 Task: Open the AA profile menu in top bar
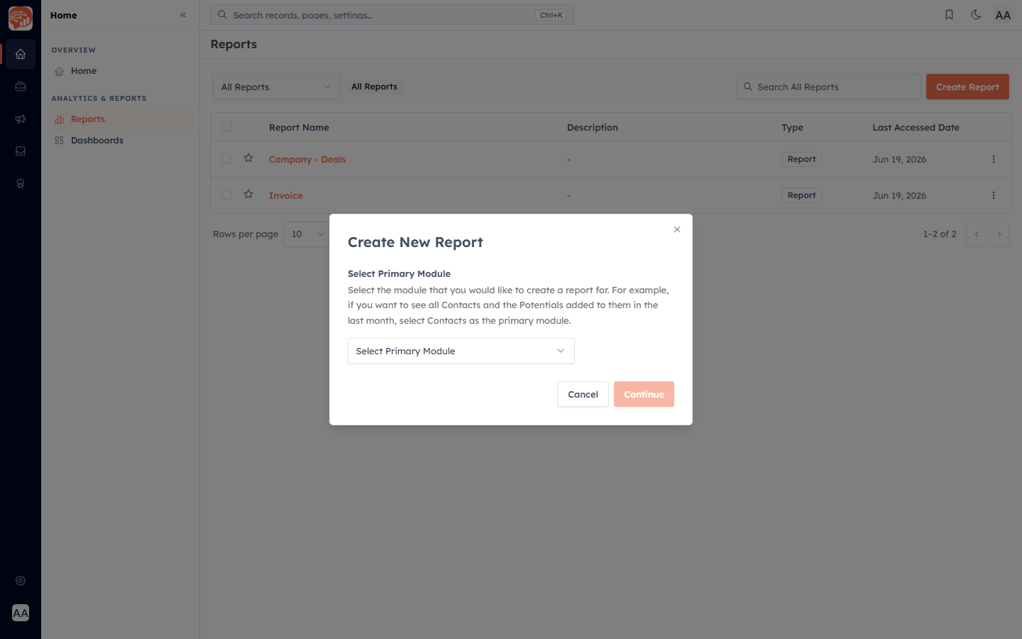[1003, 15]
